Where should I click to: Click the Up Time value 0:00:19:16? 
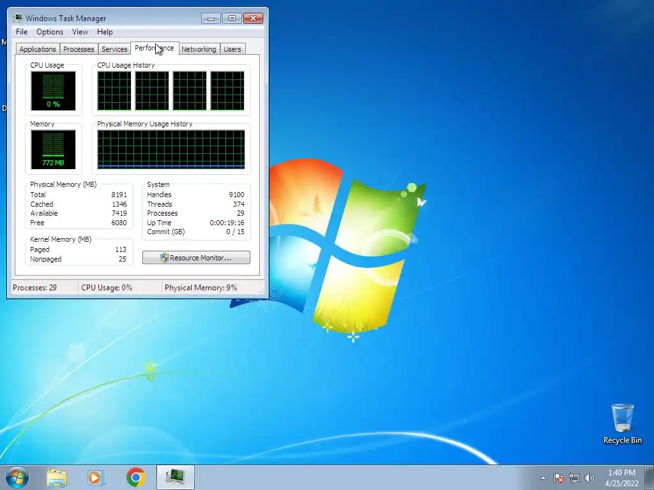227,223
